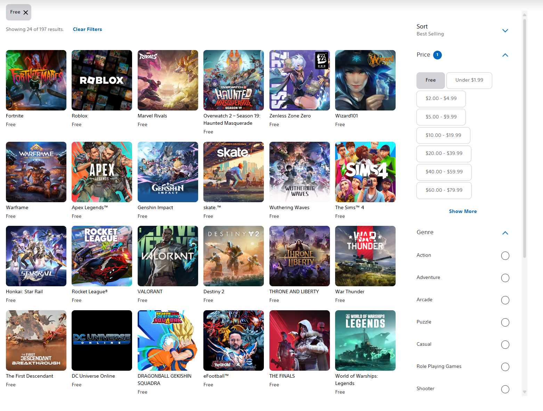Click the vertical scrollbar thumb
Screen dimensions: 543x411
click(x=525, y=138)
